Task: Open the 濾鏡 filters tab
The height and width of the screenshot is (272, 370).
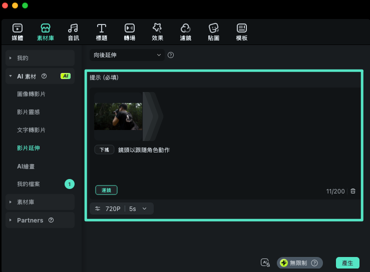Action: pos(185,32)
